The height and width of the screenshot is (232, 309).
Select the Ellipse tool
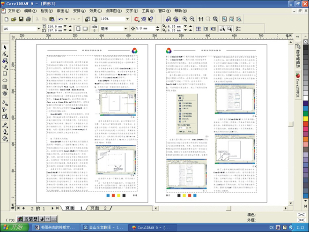[5, 80]
